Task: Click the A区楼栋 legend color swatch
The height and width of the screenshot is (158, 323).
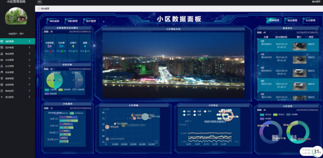Action: (288, 115)
